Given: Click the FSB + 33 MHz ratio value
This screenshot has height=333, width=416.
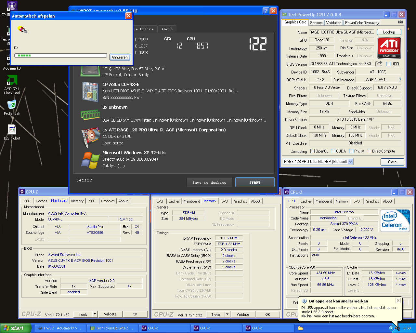Looking at the screenshot, I should [228, 244].
